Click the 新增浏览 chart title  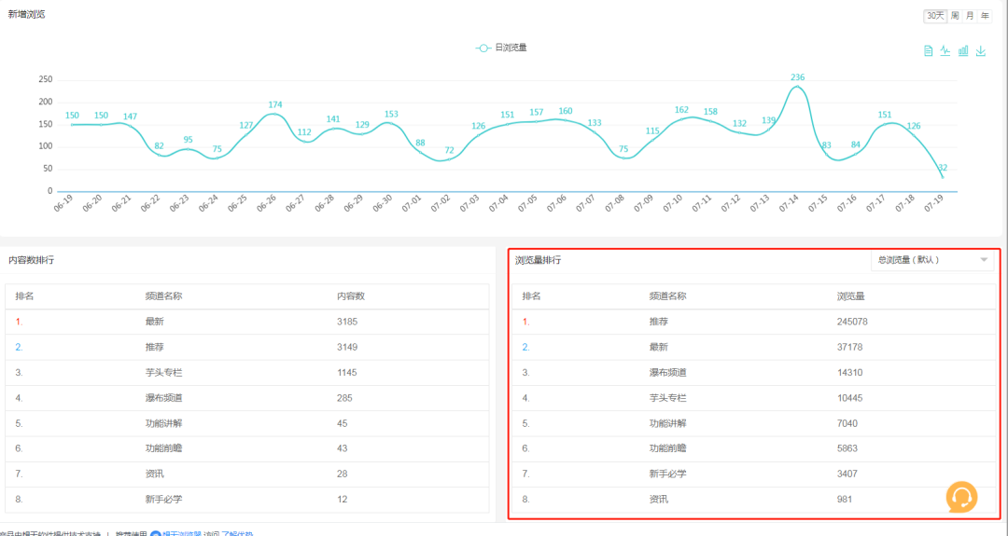[26, 14]
